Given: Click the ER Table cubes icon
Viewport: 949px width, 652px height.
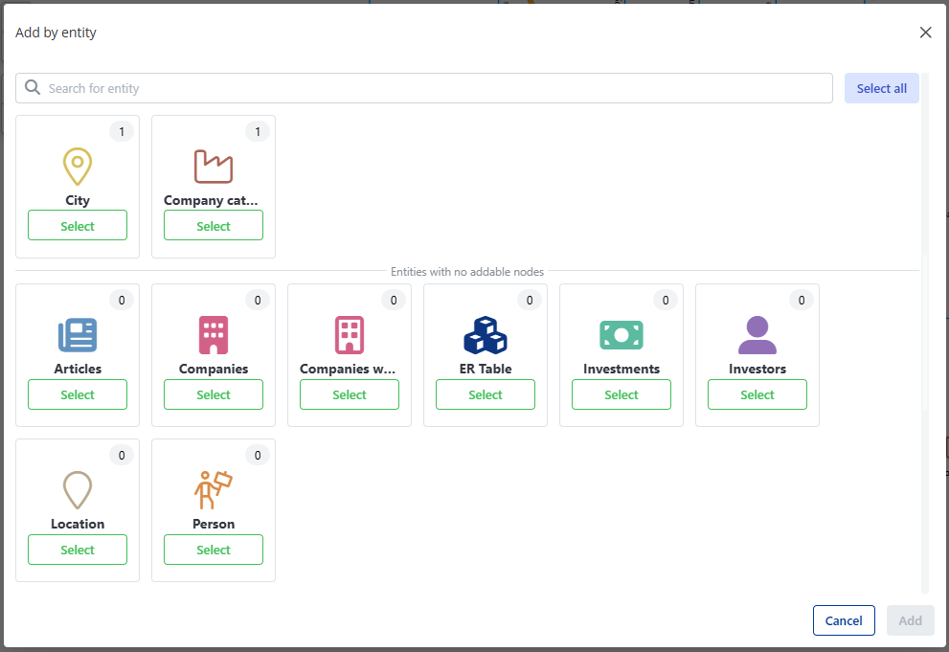Looking at the screenshot, I should click(x=486, y=335).
